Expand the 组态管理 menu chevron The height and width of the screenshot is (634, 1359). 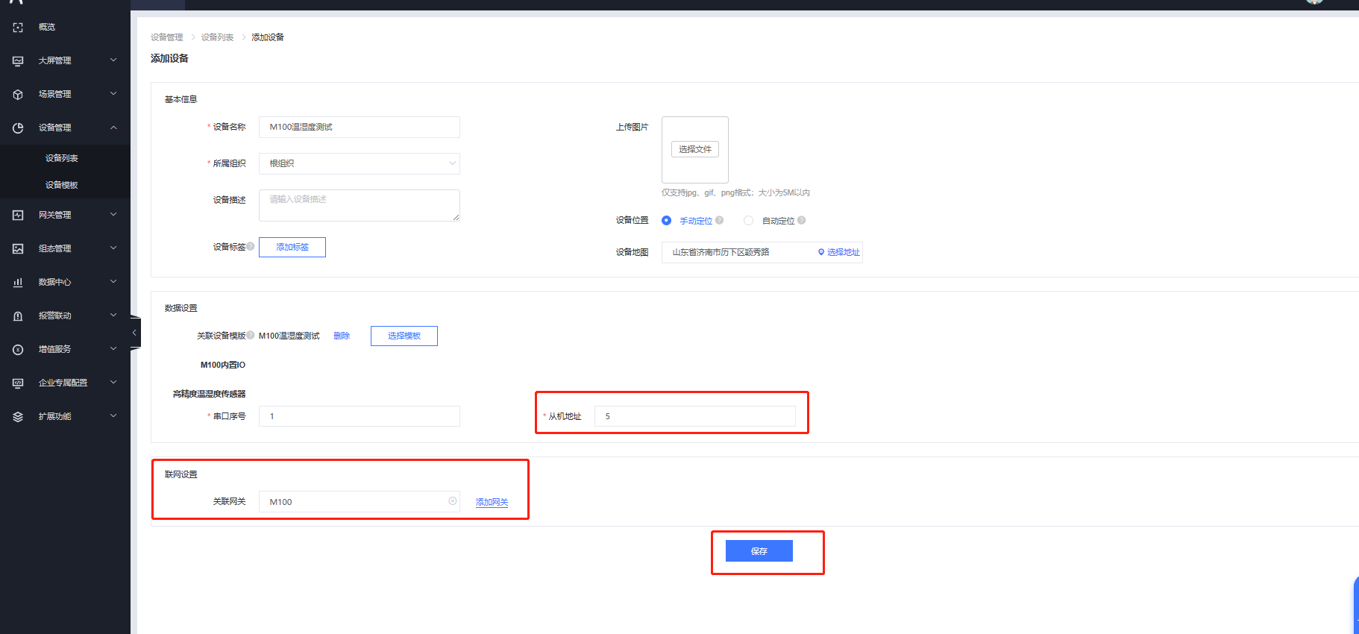pyautogui.click(x=113, y=248)
